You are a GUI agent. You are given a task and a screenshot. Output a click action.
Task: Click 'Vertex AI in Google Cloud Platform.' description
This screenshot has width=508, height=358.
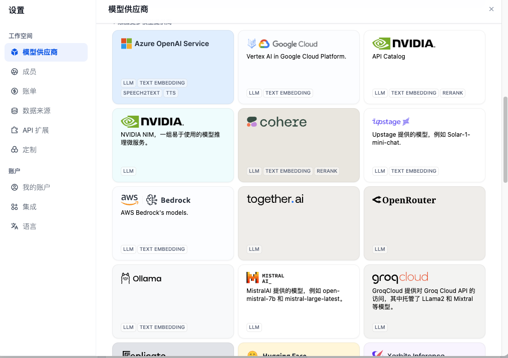(296, 56)
